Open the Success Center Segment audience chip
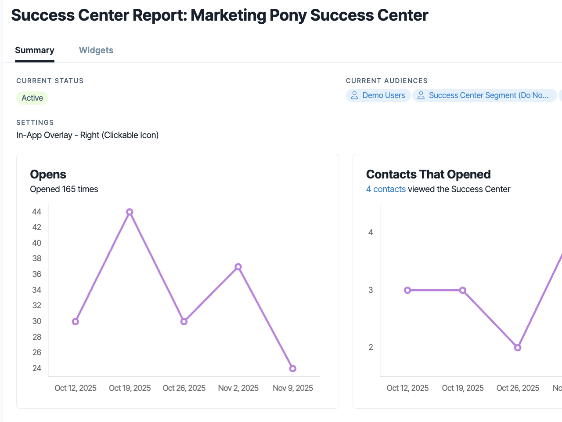The image size is (562, 422). [x=485, y=95]
